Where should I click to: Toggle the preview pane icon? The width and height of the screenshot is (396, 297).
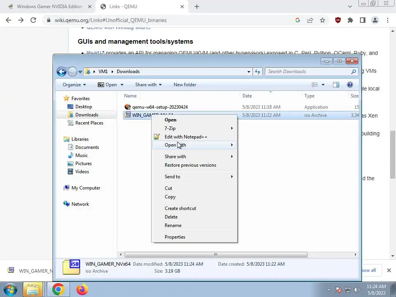(336, 85)
